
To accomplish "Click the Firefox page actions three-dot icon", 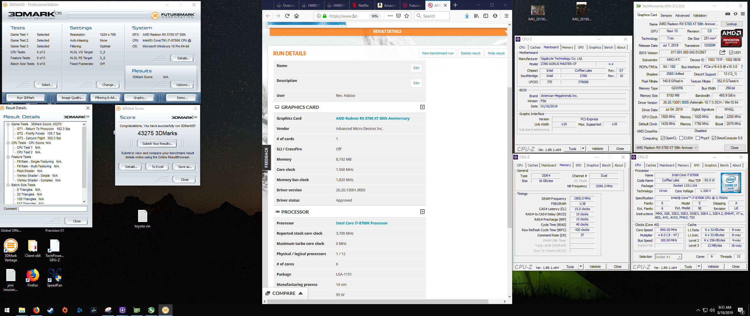I will (390, 16).
